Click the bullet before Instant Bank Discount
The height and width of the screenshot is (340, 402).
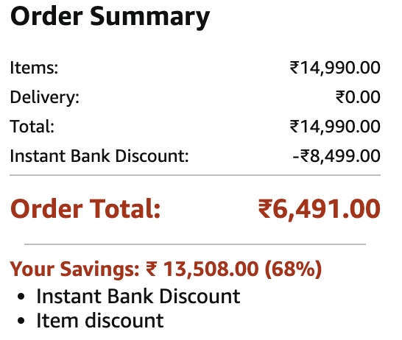tap(21, 297)
